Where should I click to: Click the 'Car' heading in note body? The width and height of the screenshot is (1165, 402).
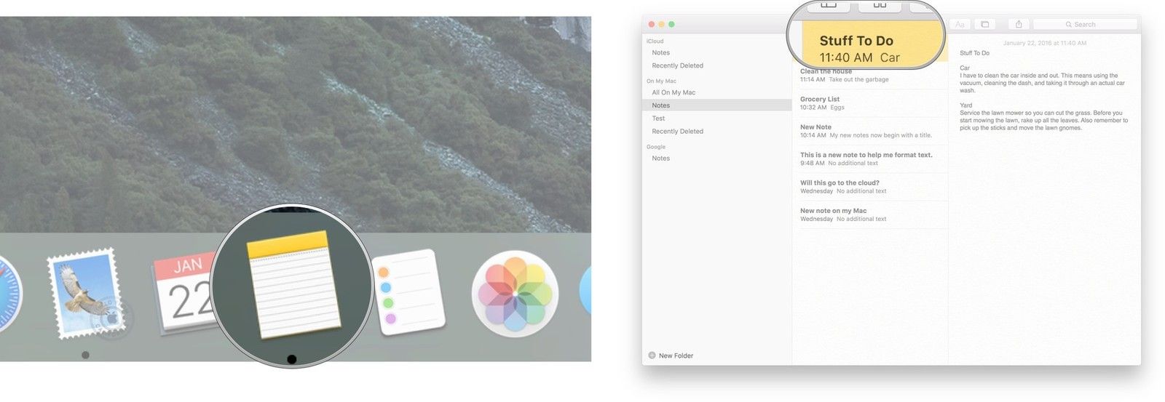pos(965,68)
